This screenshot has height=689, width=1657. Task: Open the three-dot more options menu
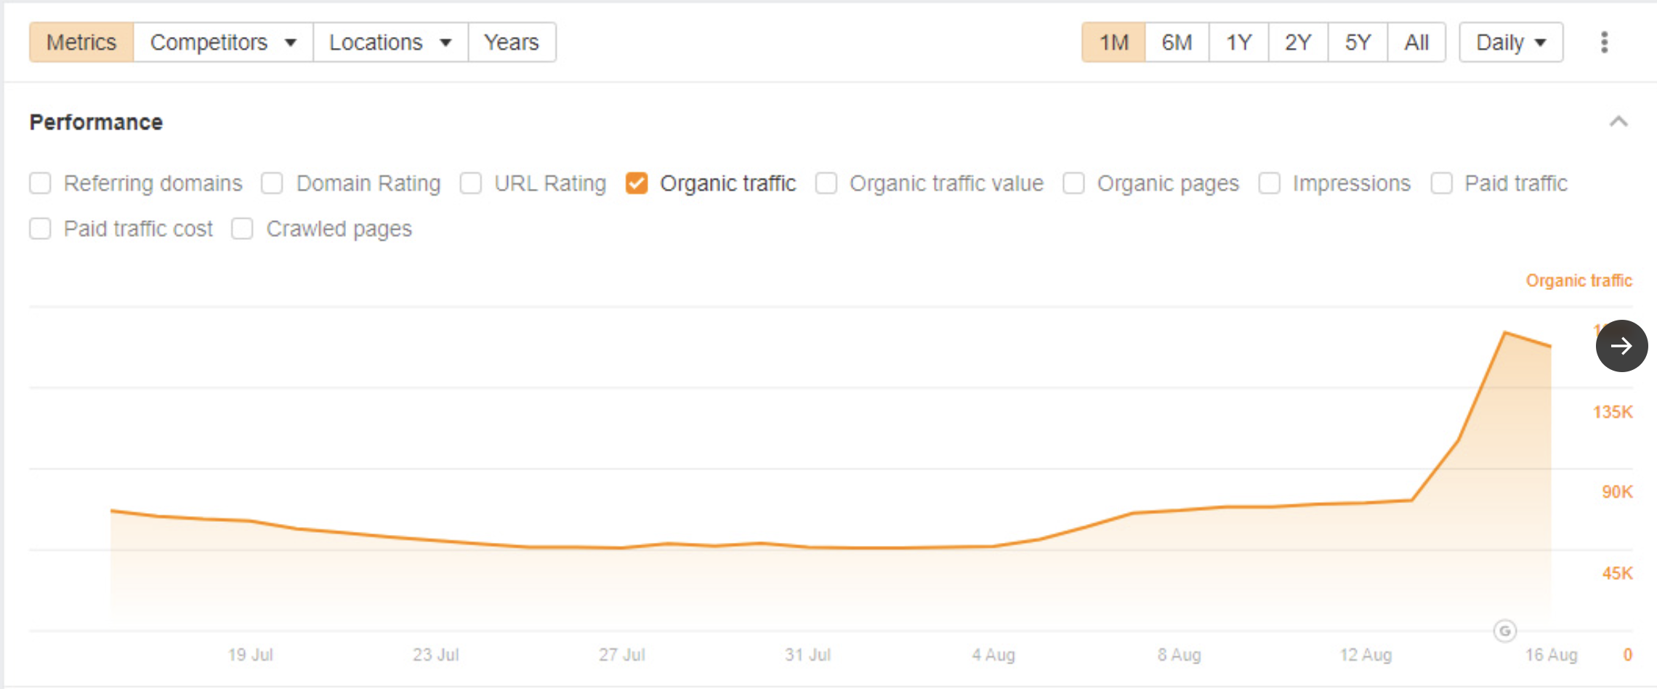[1605, 42]
